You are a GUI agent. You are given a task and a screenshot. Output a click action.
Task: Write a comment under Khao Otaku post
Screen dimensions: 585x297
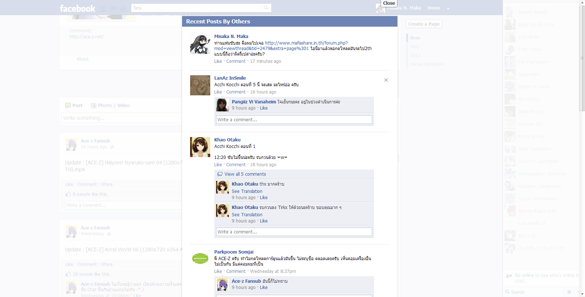tap(294, 232)
